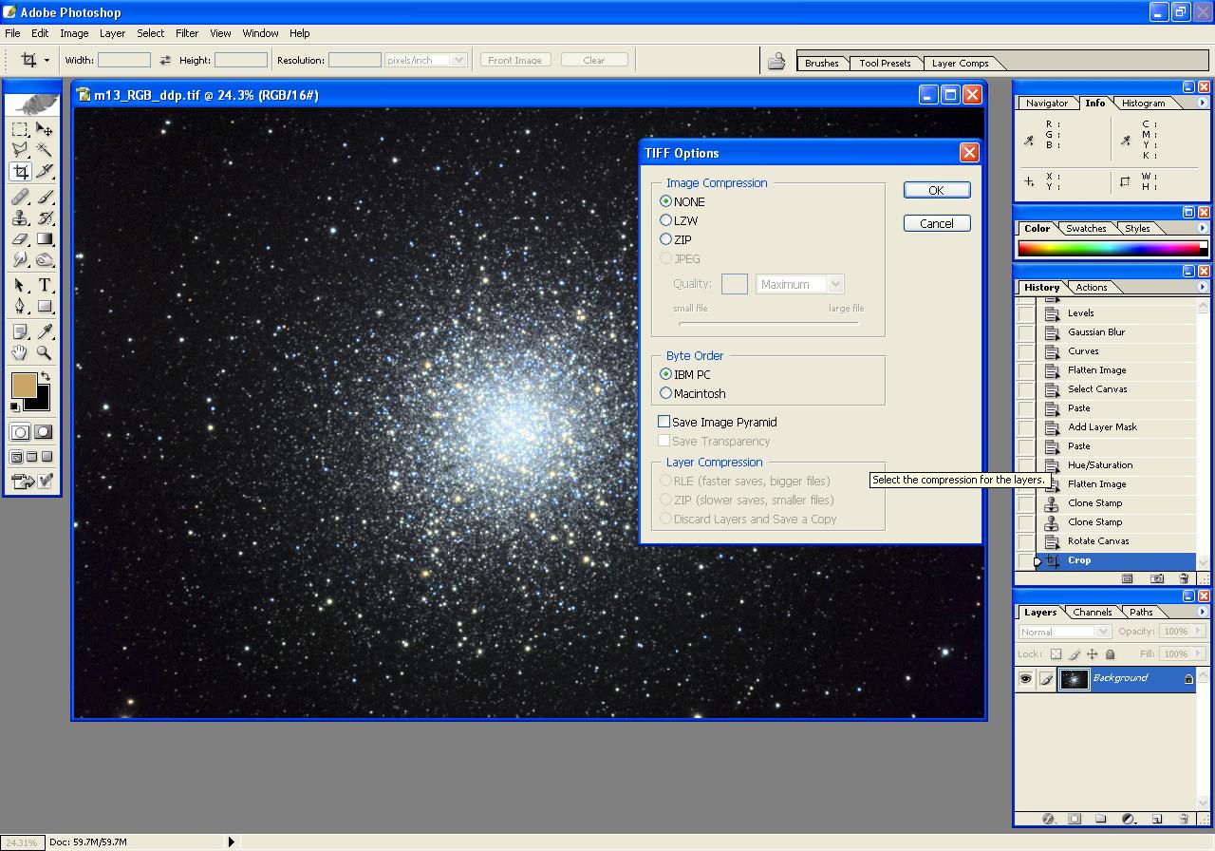This screenshot has width=1215, height=851.
Task: Open the Layers palette options menu arrow
Action: (x=1203, y=612)
